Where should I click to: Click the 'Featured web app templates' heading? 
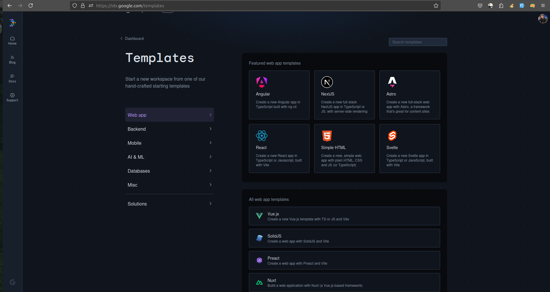pyautogui.click(x=275, y=63)
